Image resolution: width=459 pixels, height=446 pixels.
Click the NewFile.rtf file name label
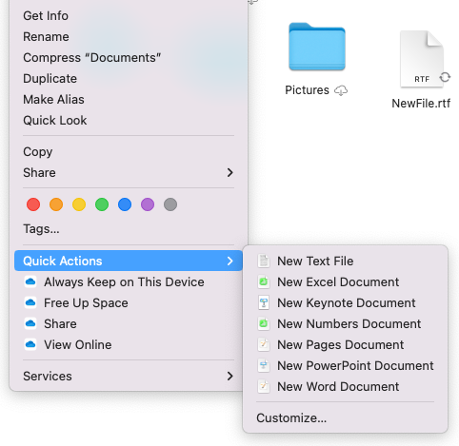point(421,104)
